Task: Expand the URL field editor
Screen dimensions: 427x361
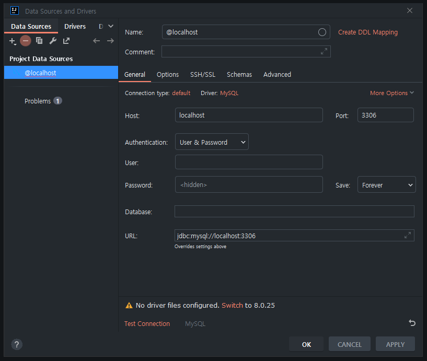Action: pyautogui.click(x=407, y=236)
